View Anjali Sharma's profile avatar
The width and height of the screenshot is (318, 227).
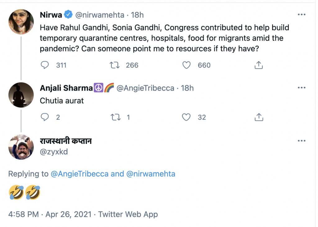tap(21, 95)
